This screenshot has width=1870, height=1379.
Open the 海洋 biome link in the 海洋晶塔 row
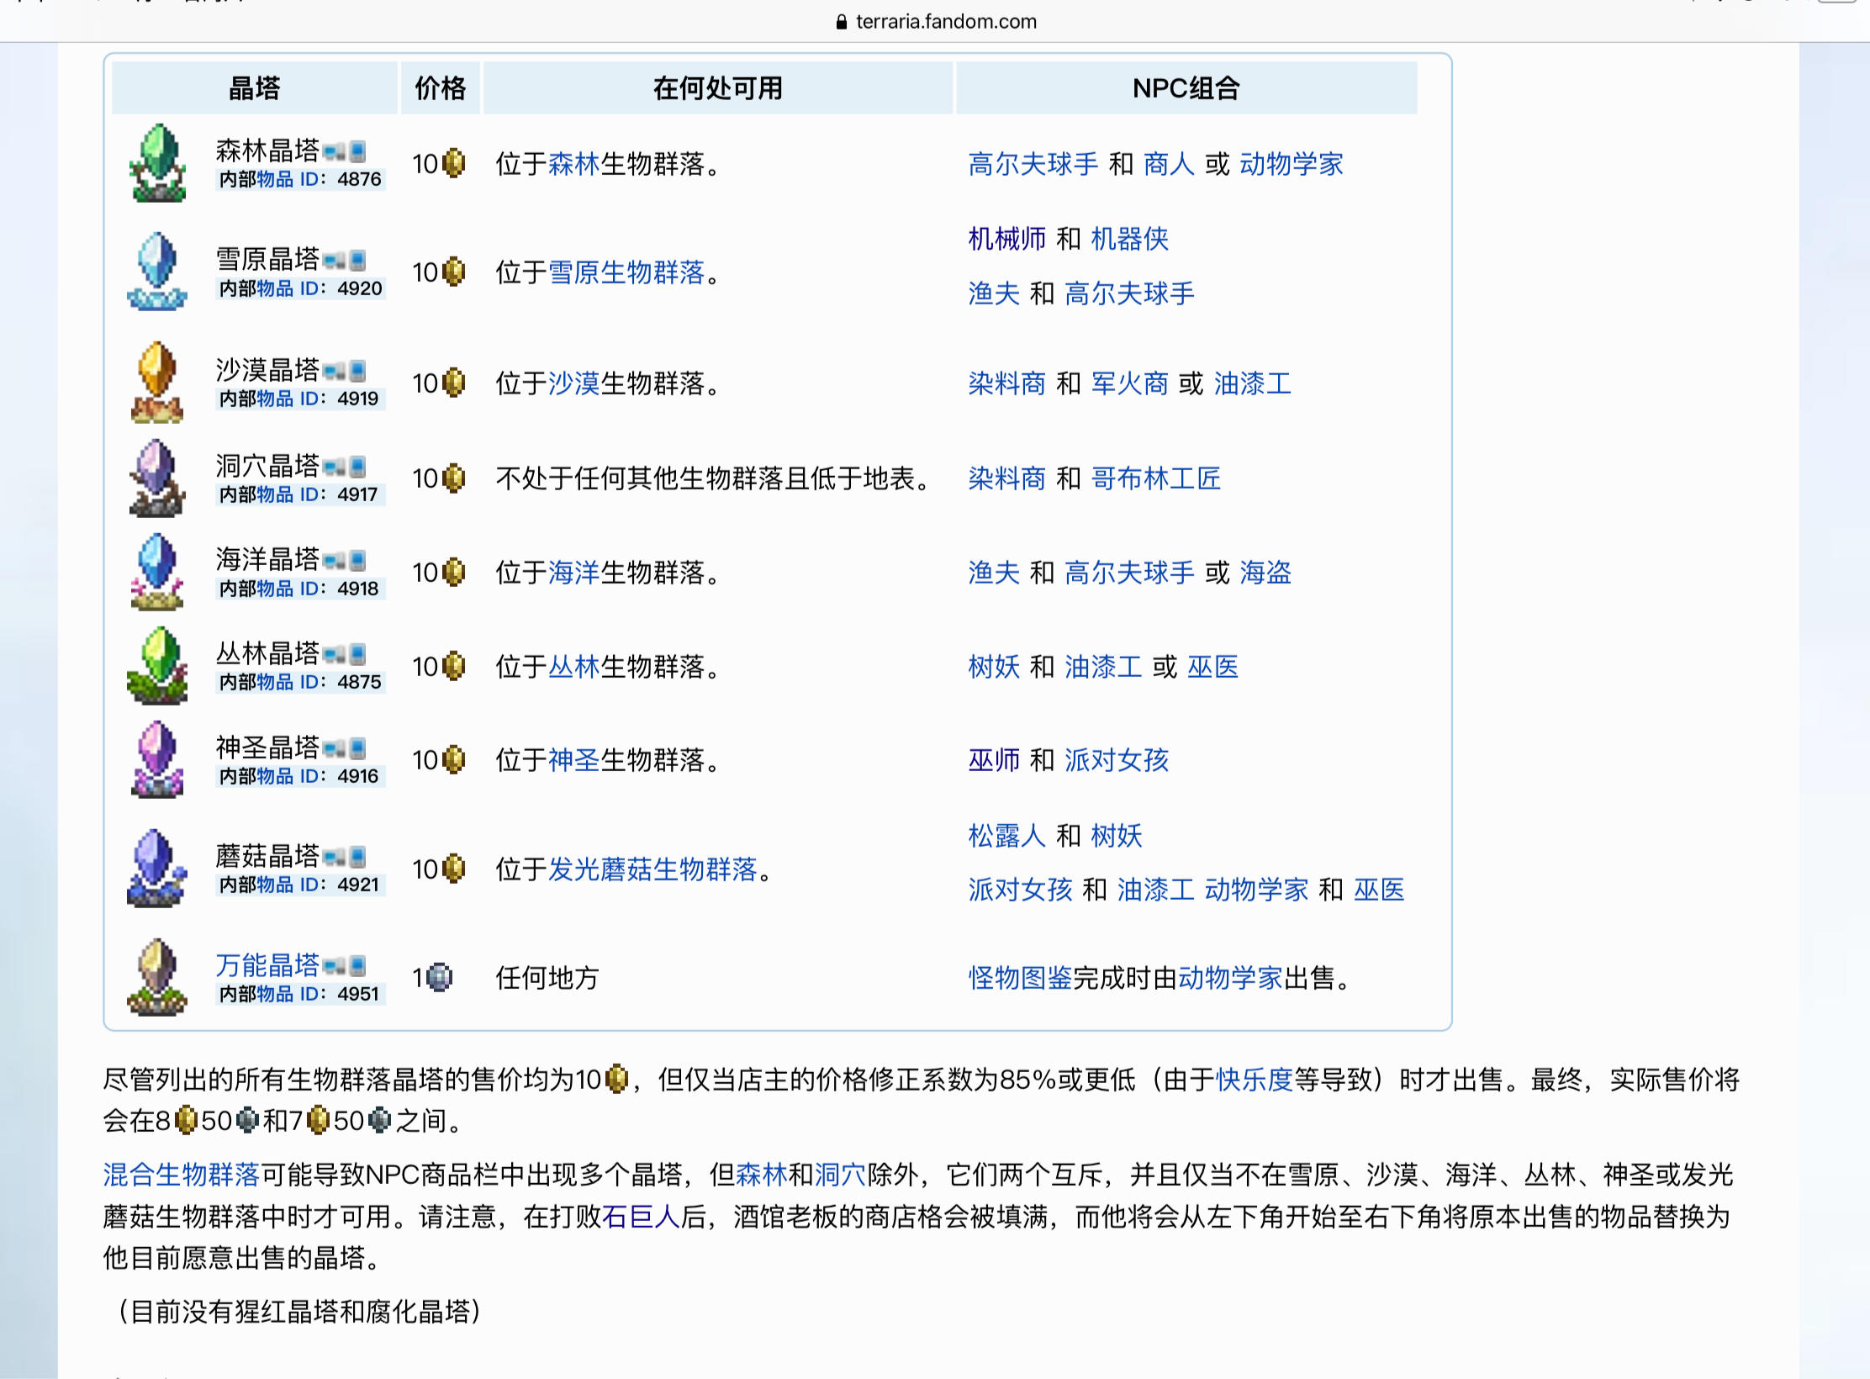574,572
